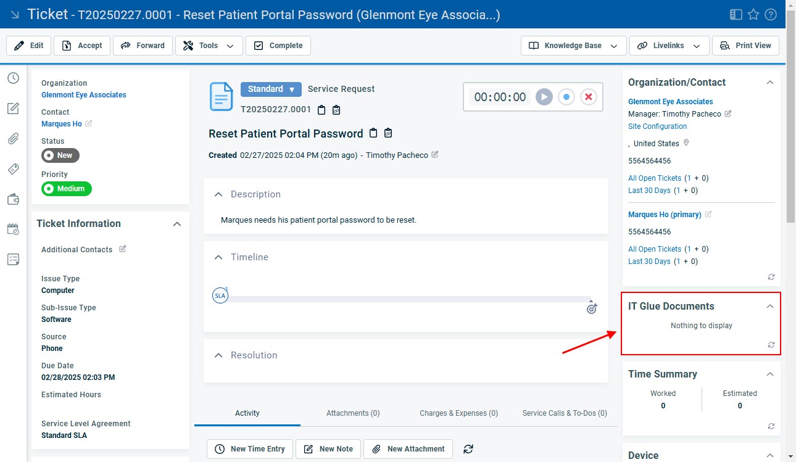Switch to the Activity tab

pos(247,413)
